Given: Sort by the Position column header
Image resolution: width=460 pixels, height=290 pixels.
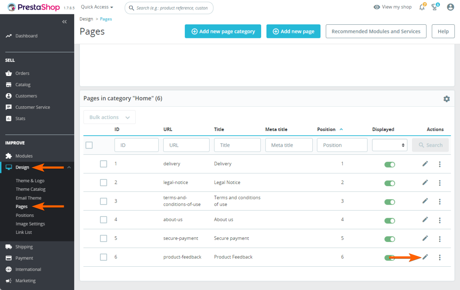Looking at the screenshot, I should (x=326, y=130).
